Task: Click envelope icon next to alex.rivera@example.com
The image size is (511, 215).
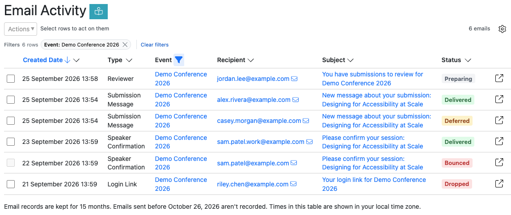Action: coord(296,100)
